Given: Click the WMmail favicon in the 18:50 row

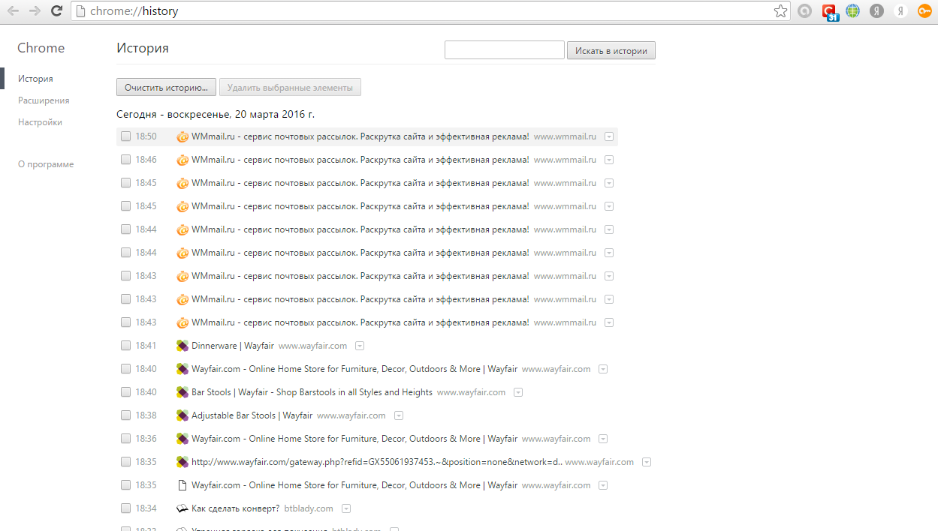Looking at the screenshot, I should click(x=182, y=136).
